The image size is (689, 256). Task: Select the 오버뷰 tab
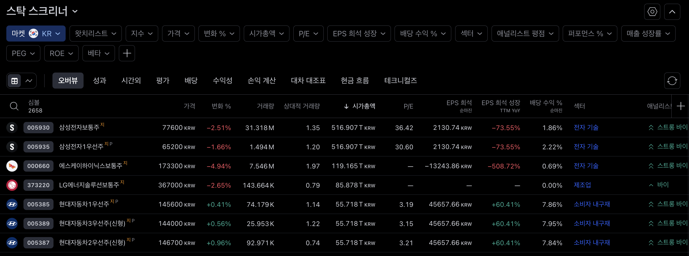(x=68, y=80)
